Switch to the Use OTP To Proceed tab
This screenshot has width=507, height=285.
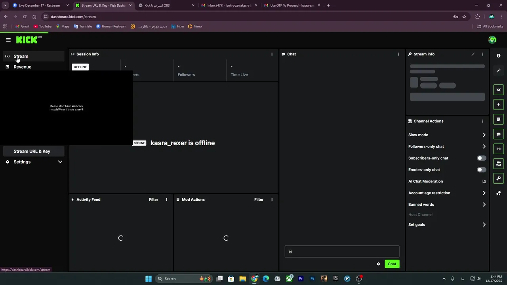[292, 6]
